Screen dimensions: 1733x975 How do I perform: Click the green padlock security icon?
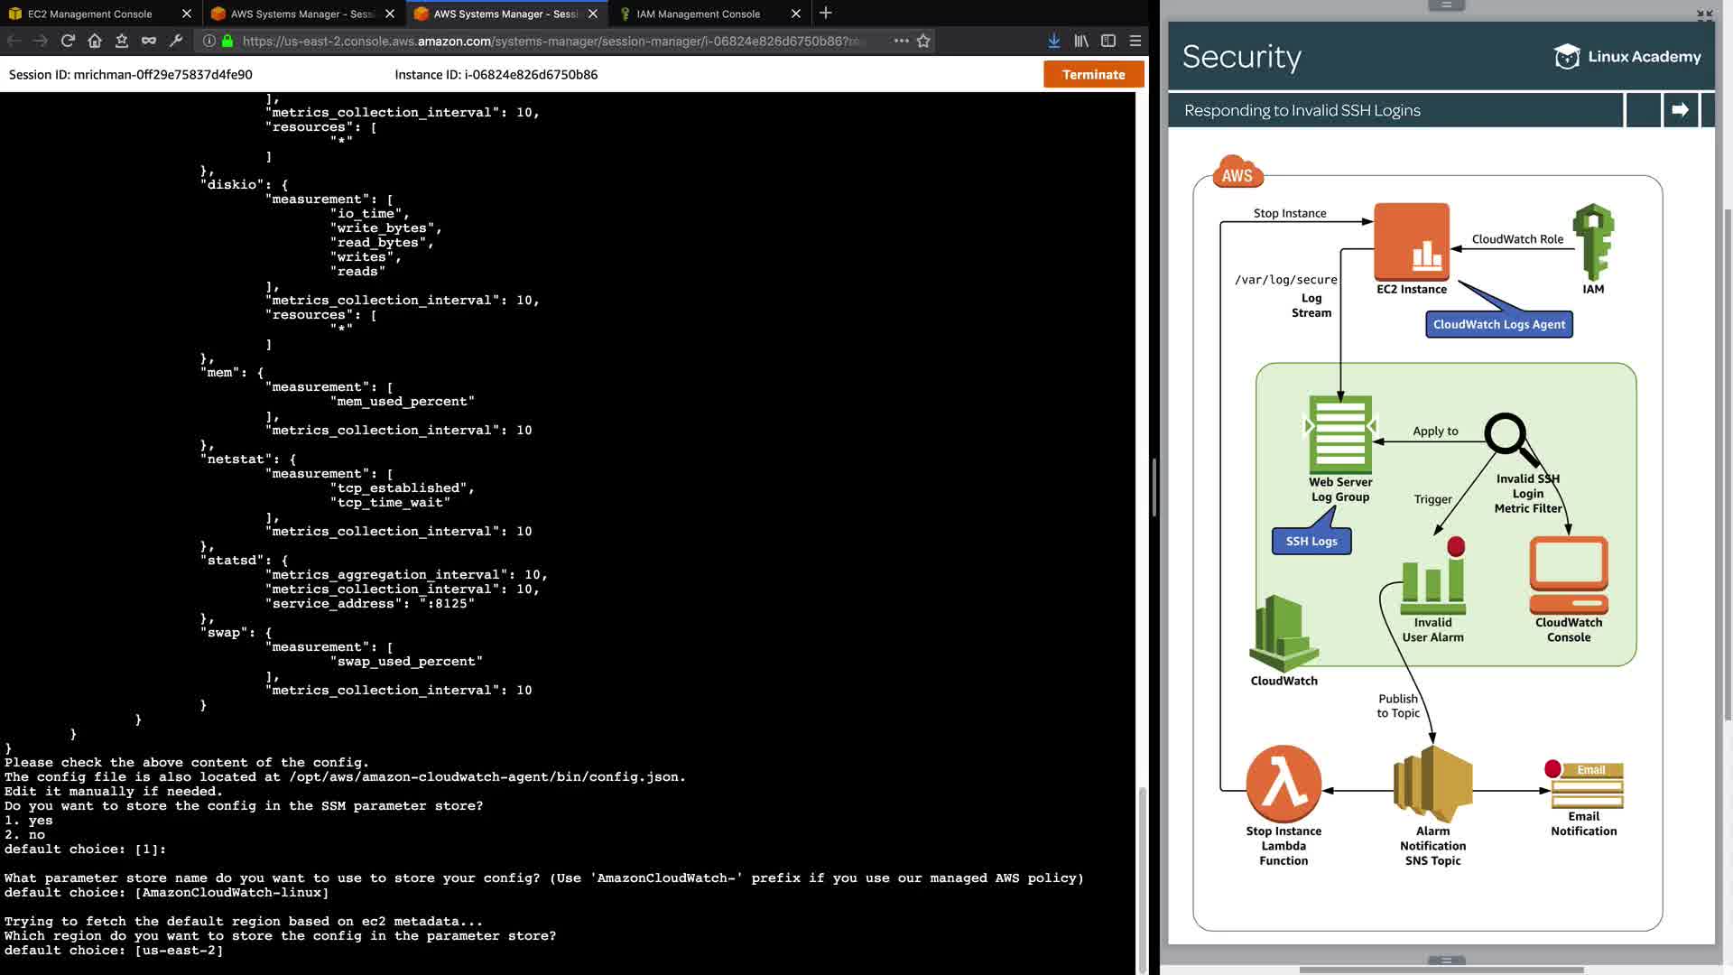pos(227,41)
